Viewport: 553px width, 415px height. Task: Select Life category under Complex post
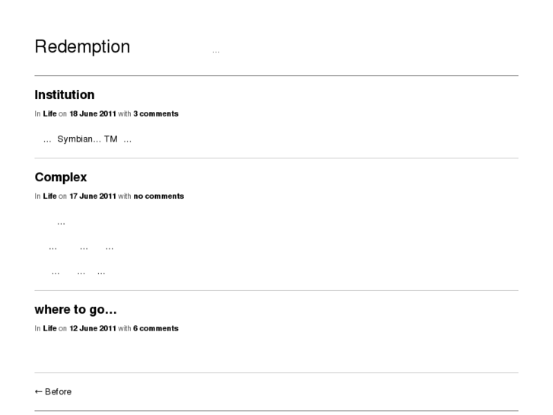[x=49, y=196]
